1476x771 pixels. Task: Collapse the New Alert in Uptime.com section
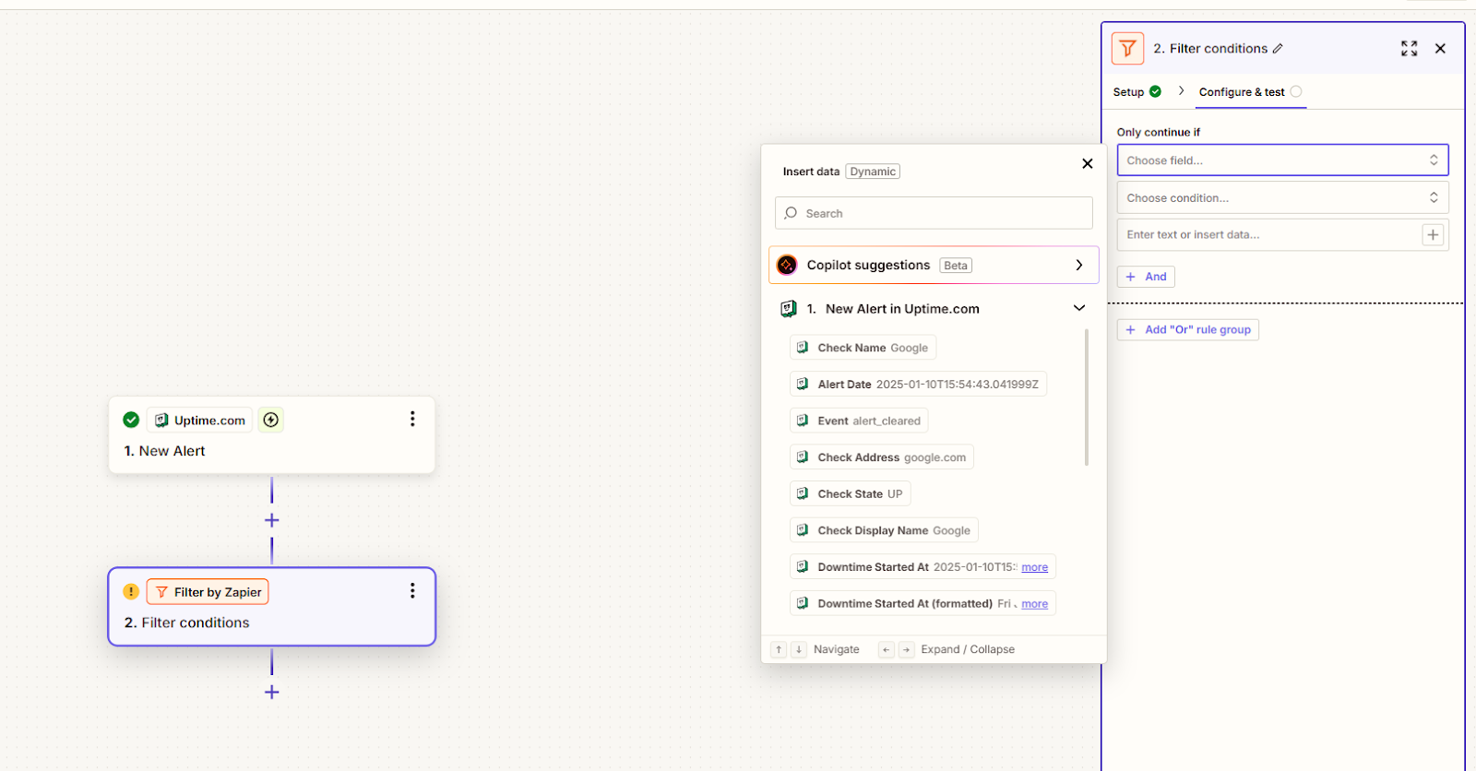pos(1079,308)
